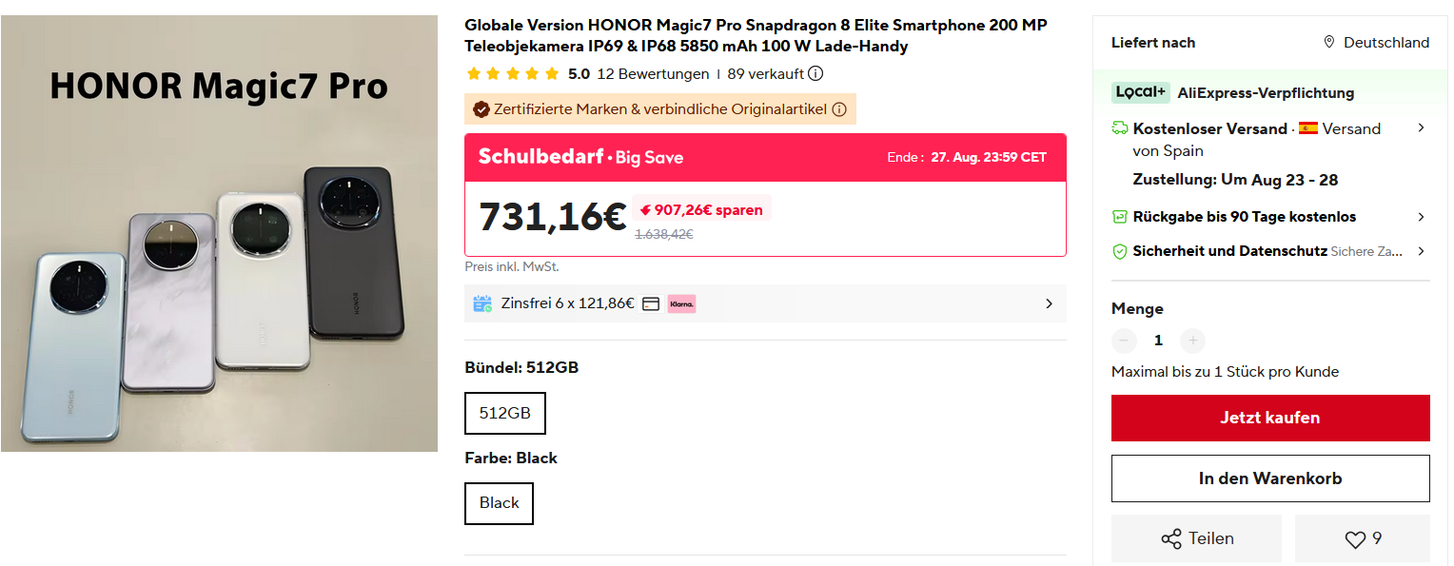Increase quantity with the plus button
1454x566 pixels.
1192,341
